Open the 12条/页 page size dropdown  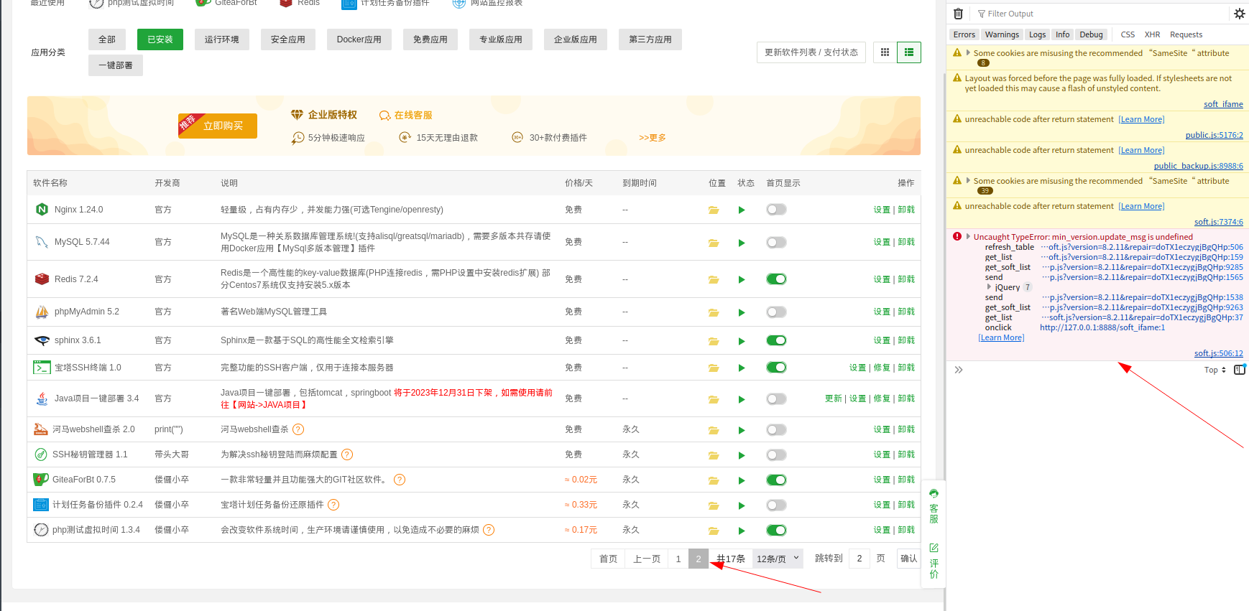[x=778, y=559]
